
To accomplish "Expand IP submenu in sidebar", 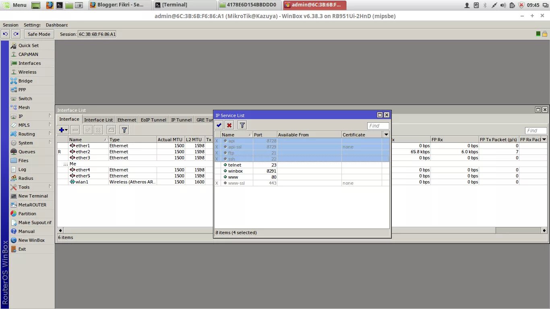I will point(32,116).
